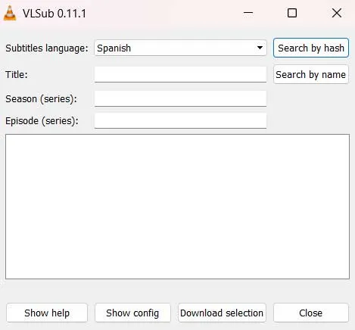The image size is (355, 330).
Task: Search subtitles by name
Action: [x=311, y=74]
